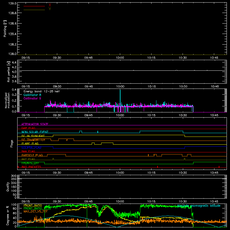The width and height of the screenshot is (230, 230).
Task: Click the Roll period axis title
Action: [9, 72]
